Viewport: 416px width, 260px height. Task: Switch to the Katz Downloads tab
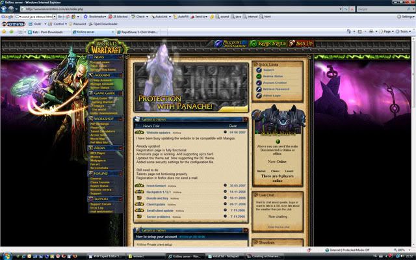coord(49,32)
